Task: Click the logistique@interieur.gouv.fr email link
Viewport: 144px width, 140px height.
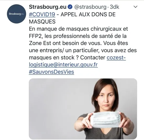Action: (x=63, y=65)
